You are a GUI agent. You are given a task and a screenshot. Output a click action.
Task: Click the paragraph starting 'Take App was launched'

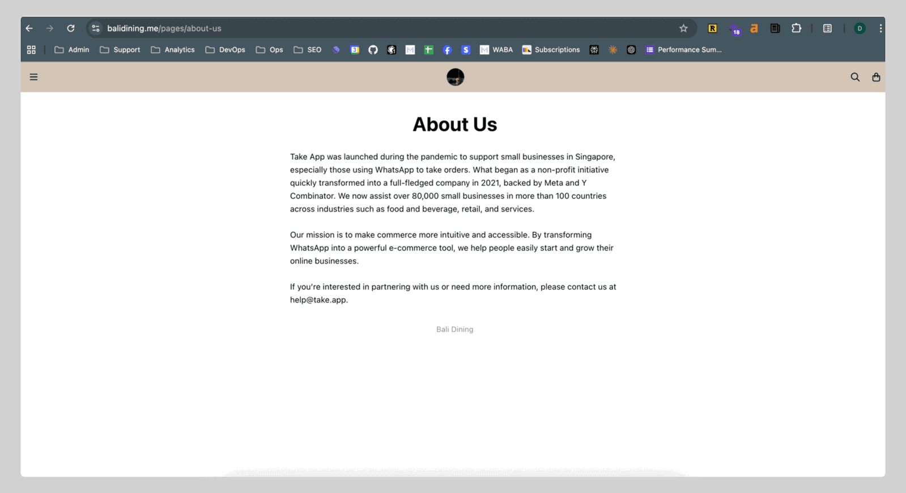click(x=453, y=182)
